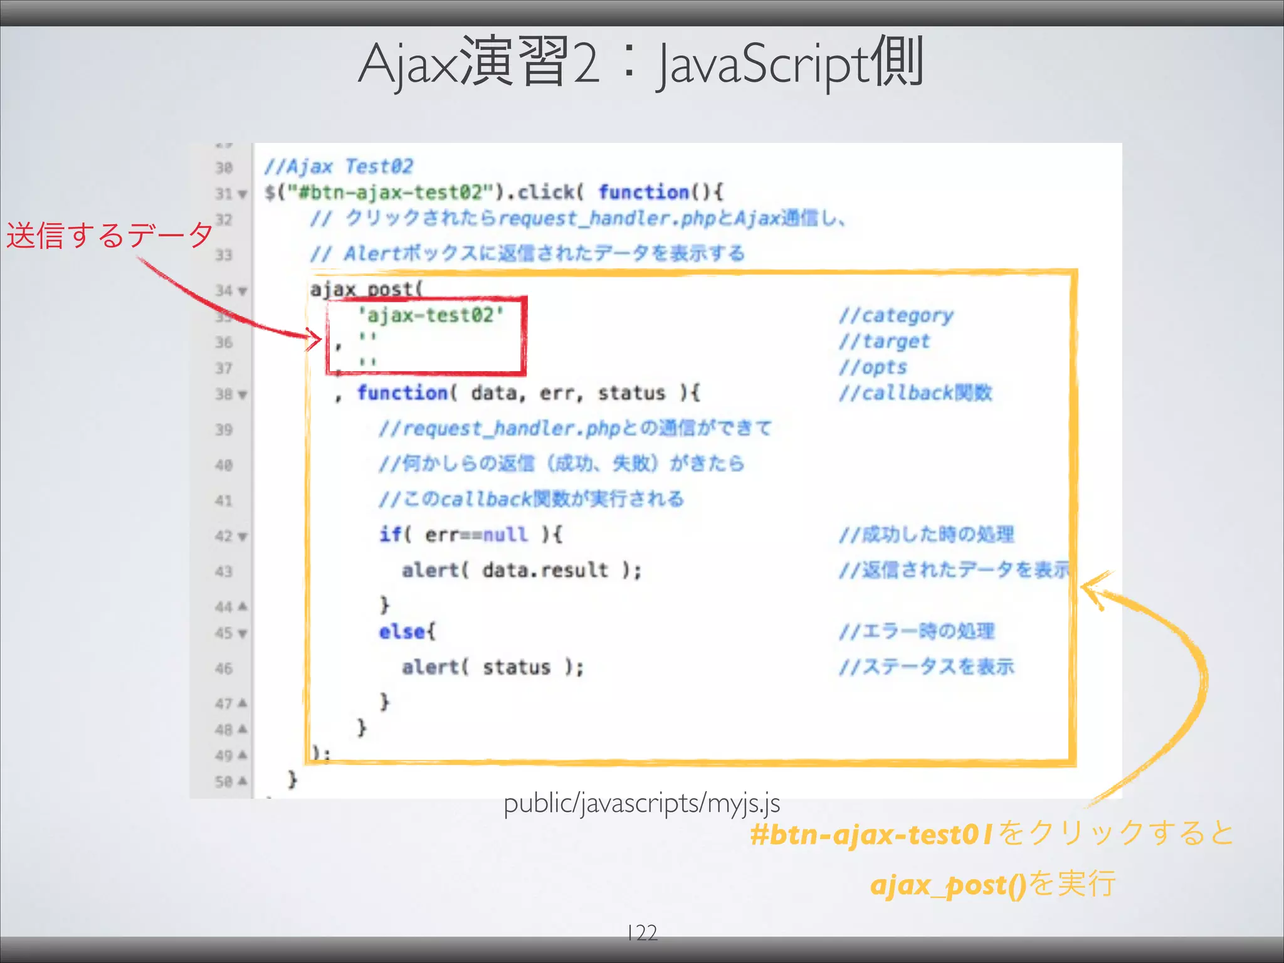Click 'alert( data.result );' statement
Screen dimensions: 1284x963
click(522, 571)
